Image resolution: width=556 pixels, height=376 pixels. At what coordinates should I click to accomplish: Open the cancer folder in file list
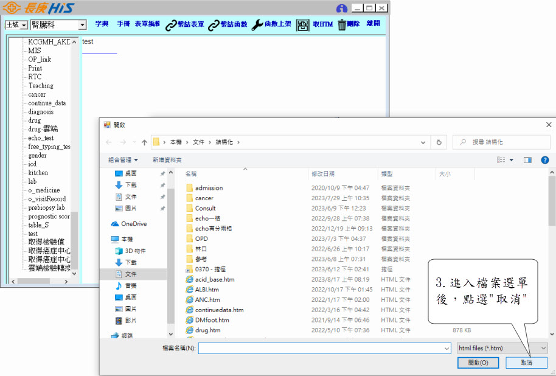[x=204, y=198]
